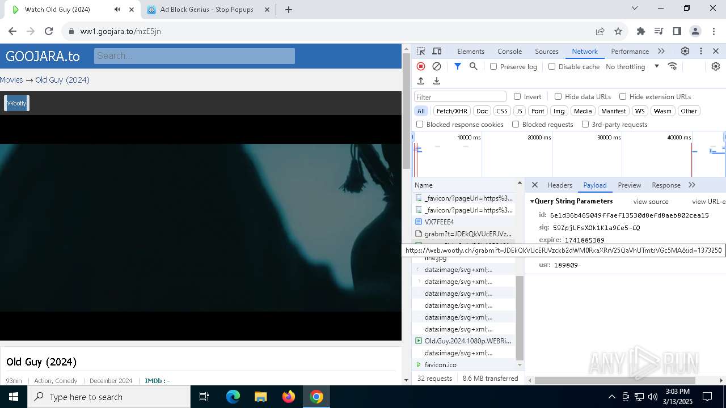The width and height of the screenshot is (726, 408).
Task: Check Blocked response cookies
Action: [420, 124]
